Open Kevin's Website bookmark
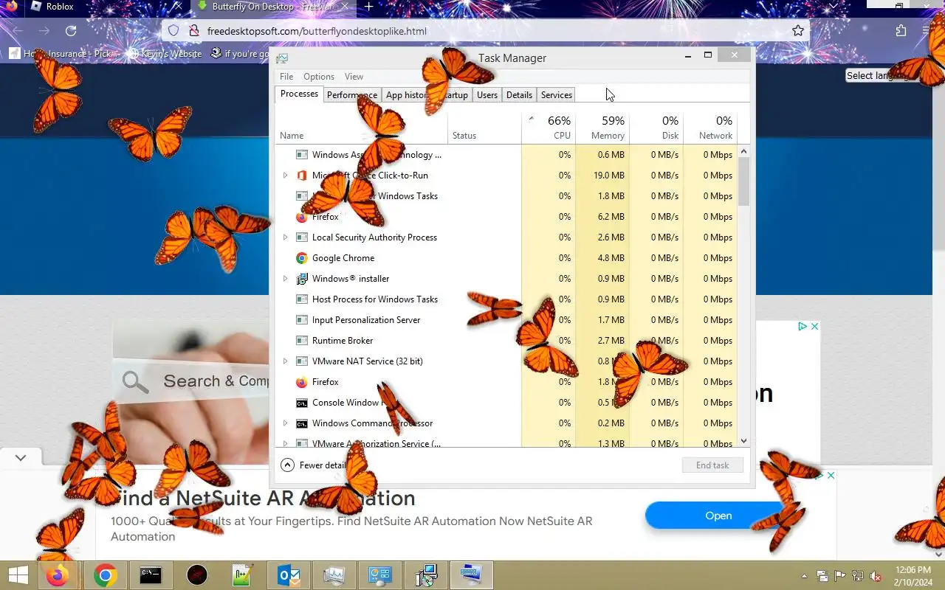 [165, 54]
